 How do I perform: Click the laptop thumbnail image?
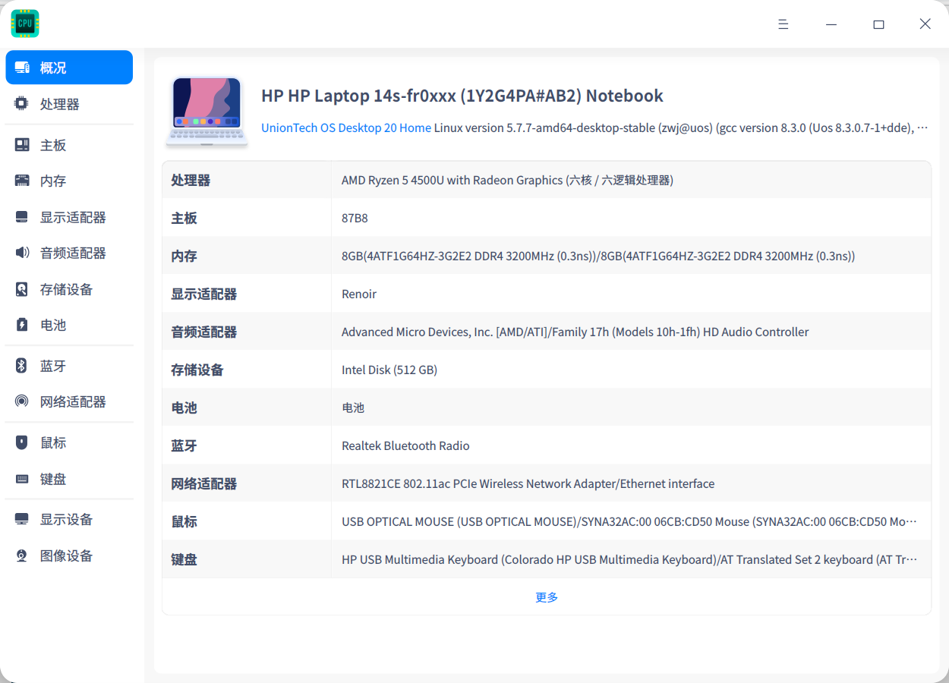207,110
